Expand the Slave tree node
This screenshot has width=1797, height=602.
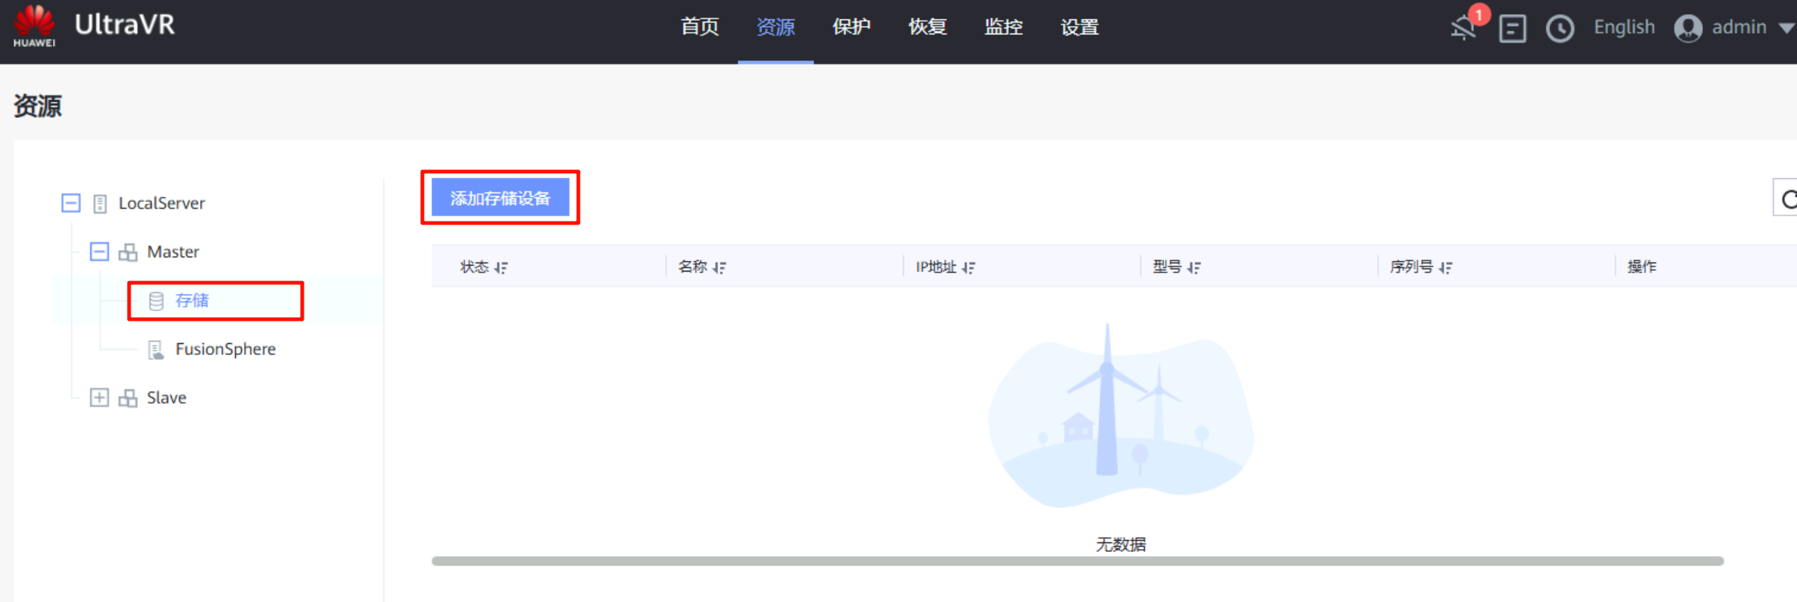tap(99, 398)
